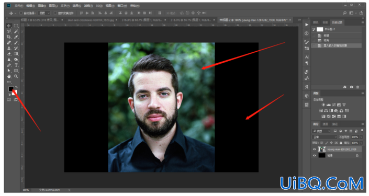Select the first history state below snapshot
The image size is (369, 196).
tap(337, 36)
